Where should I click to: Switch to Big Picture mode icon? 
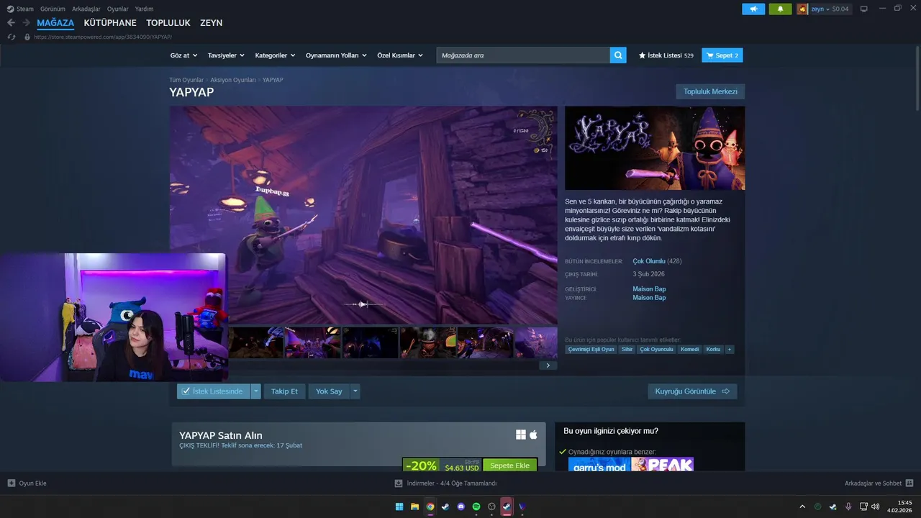864,9
